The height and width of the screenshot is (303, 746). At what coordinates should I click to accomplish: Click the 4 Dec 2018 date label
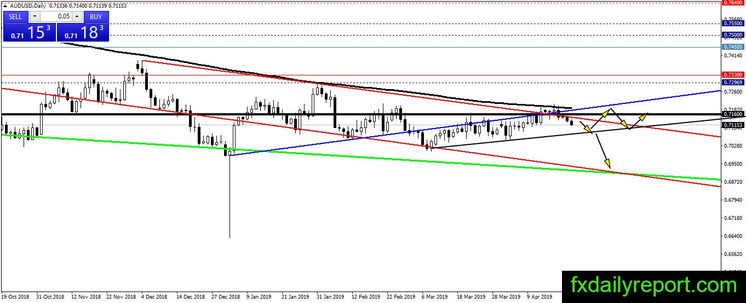[154, 297]
